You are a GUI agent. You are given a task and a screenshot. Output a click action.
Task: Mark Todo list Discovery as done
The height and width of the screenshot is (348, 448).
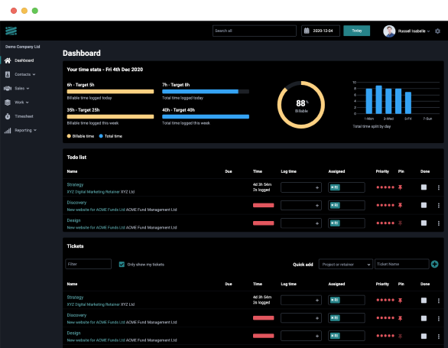tap(424, 205)
